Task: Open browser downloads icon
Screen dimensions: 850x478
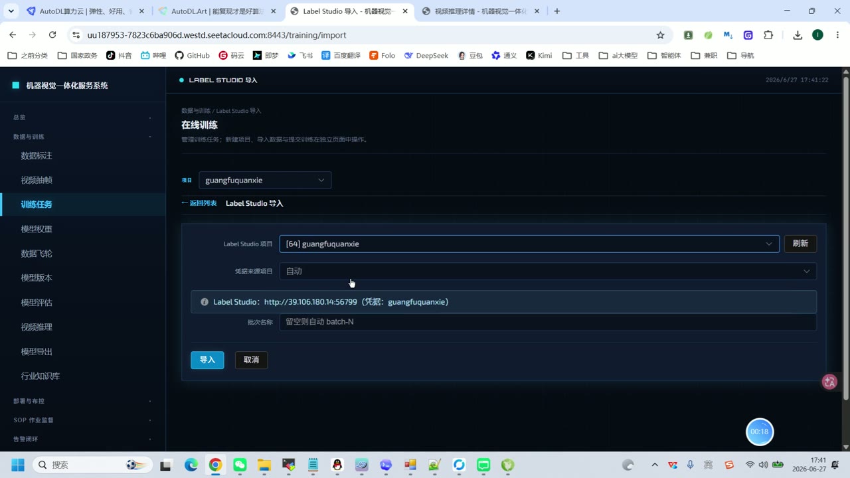Action: click(798, 35)
